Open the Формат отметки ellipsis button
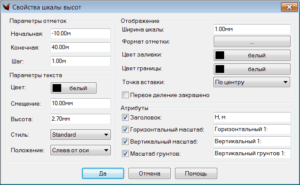Viewport: 300px width, 185px height. point(252,42)
